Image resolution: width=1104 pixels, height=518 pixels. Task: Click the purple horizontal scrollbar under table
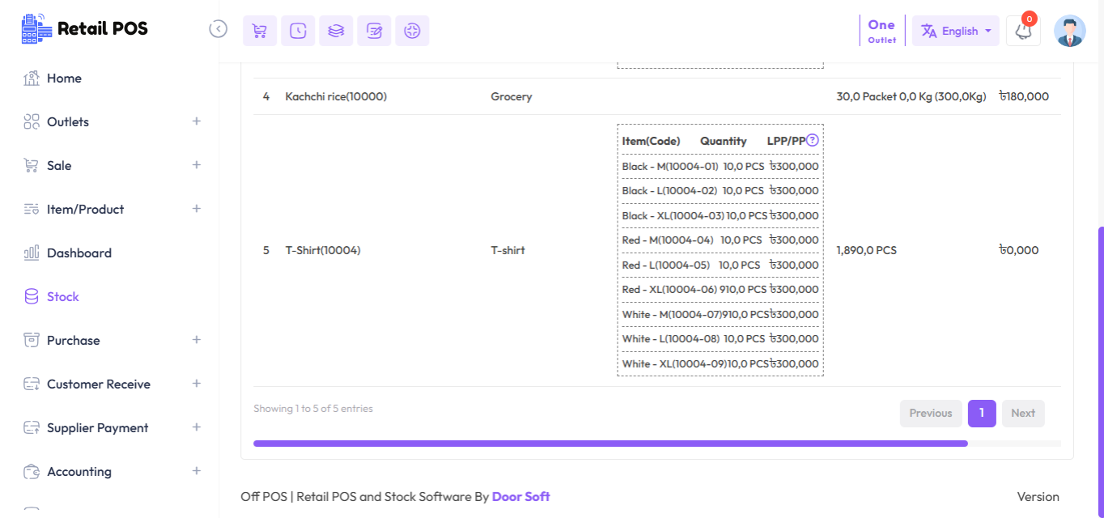(610, 444)
